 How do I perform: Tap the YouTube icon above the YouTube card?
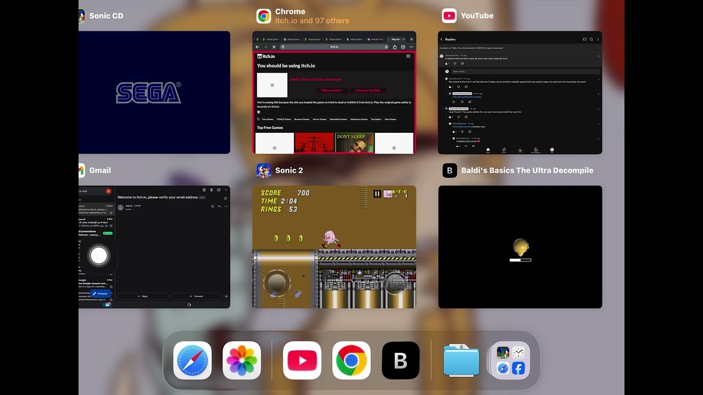click(x=449, y=16)
